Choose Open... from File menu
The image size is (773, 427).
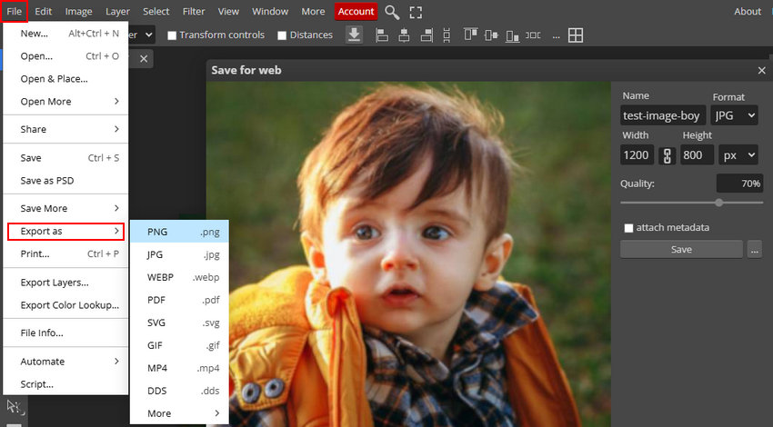[65, 56]
